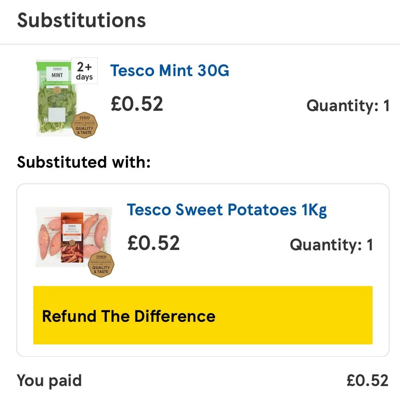
Task: Open the Tesco Mint 30G product link
Action: click(x=170, y=70)
